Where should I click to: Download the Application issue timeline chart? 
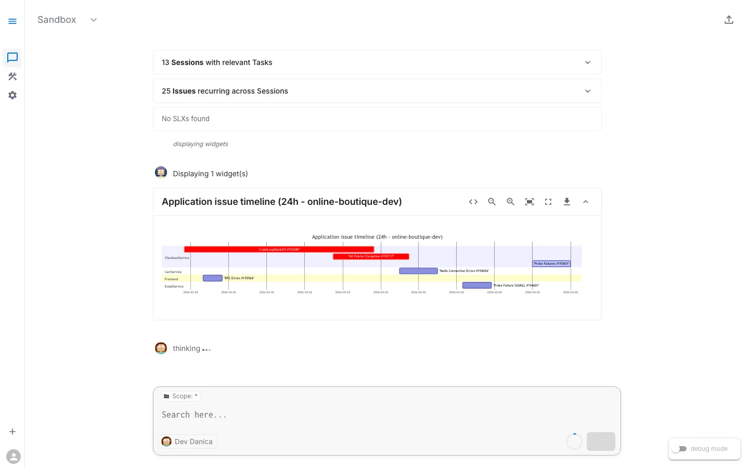(x=567, y=202)
